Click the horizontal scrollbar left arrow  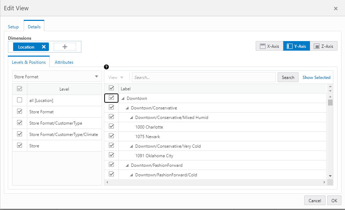tap(107, 182)
